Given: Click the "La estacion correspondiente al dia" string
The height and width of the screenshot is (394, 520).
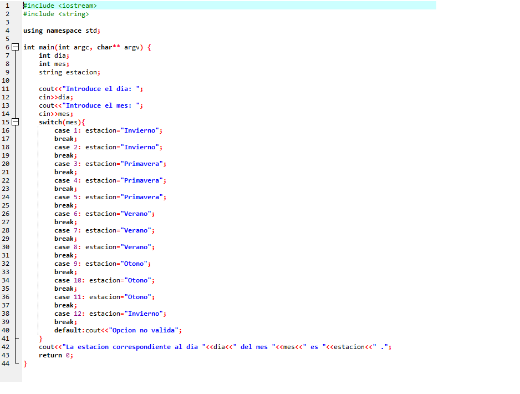Looking at the screenshot, I should (x=134, y=347).
